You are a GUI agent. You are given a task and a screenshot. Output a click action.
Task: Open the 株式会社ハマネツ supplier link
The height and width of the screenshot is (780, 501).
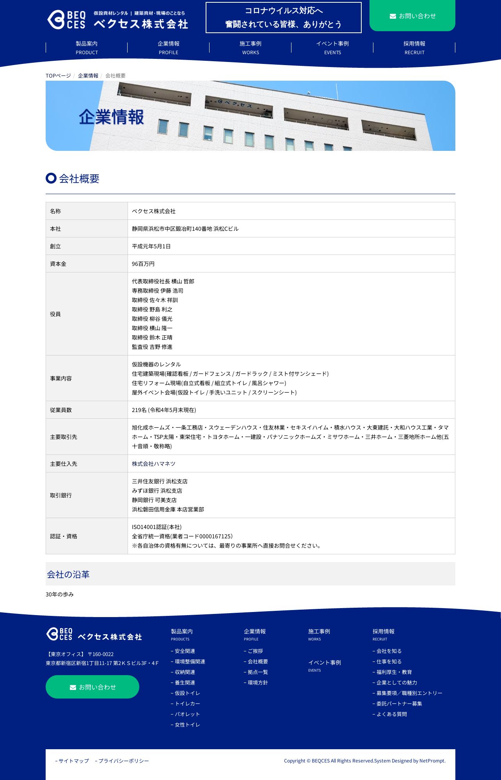(x=154, y=464)
